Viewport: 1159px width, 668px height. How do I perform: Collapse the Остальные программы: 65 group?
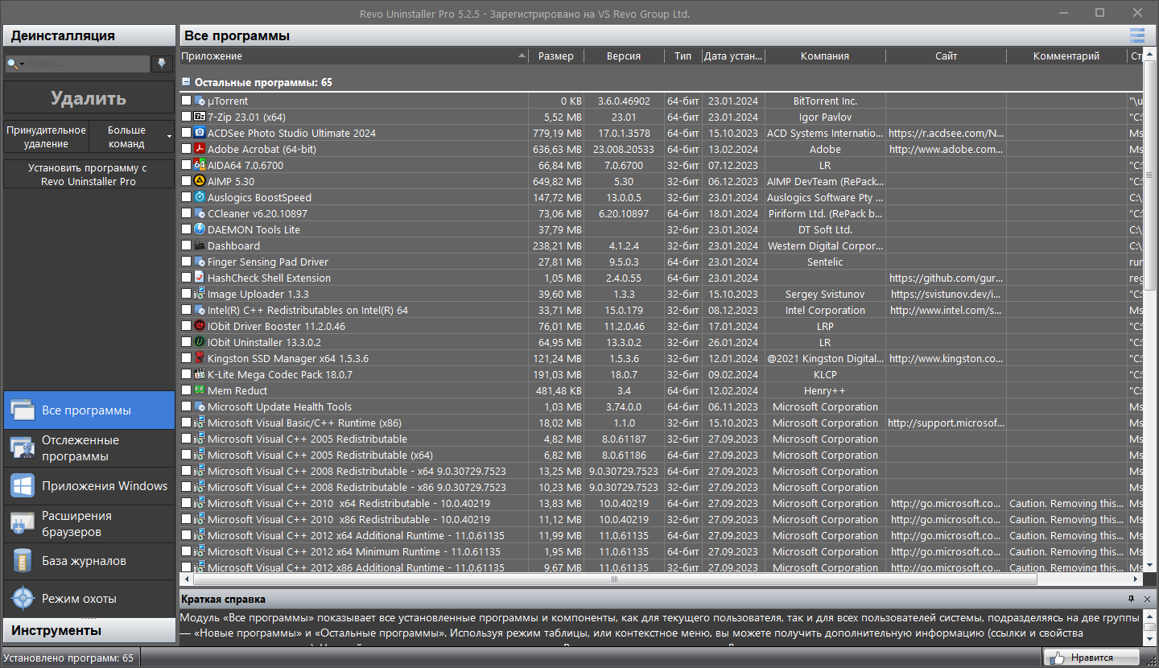pyautogui.click(x=186, y=81)
